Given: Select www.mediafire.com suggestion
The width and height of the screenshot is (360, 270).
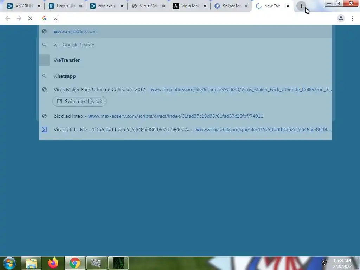Looking at the screenshot, I should (186, 31).
